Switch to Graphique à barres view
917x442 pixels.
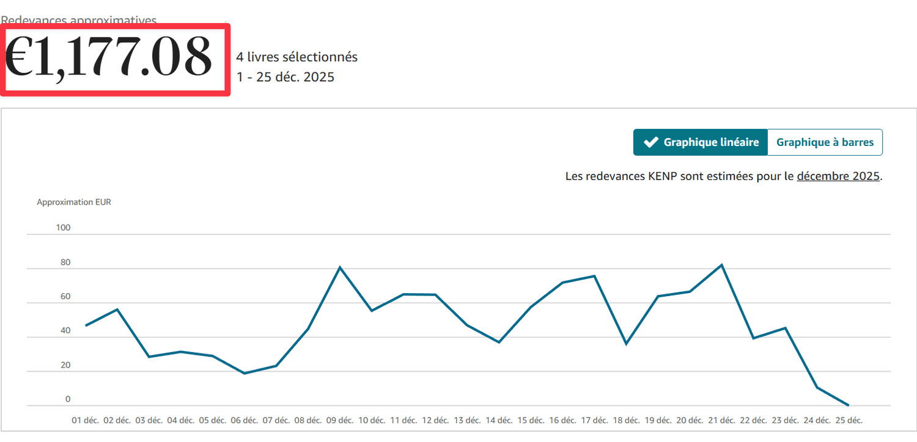click(x=825, y=142)
